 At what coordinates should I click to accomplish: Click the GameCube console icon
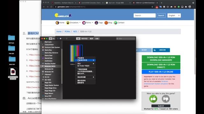tap(43, 58)
